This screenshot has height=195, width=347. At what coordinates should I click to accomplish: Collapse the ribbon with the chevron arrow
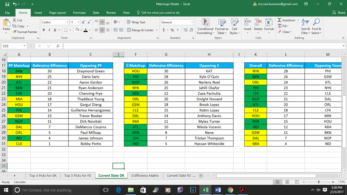[344, 38]
